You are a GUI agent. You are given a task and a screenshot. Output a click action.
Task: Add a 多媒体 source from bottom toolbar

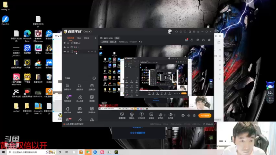coord(151,116)
